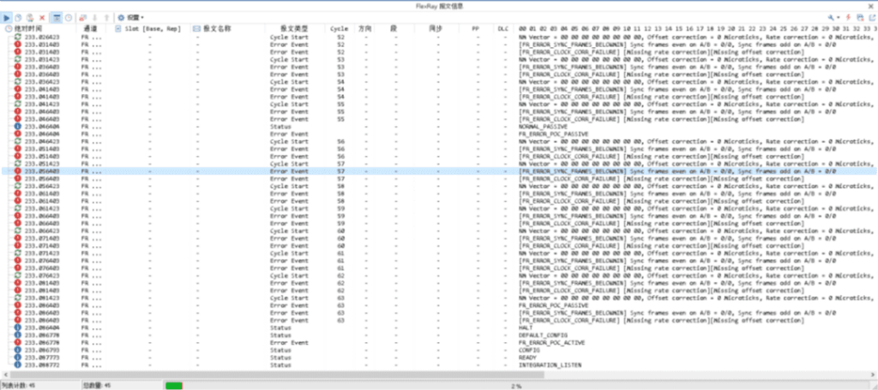Viewport: 878px width, 390px height.
Task: Open the wrench tools dropdown
Action: pyautogui.click(x=833, y=17)
